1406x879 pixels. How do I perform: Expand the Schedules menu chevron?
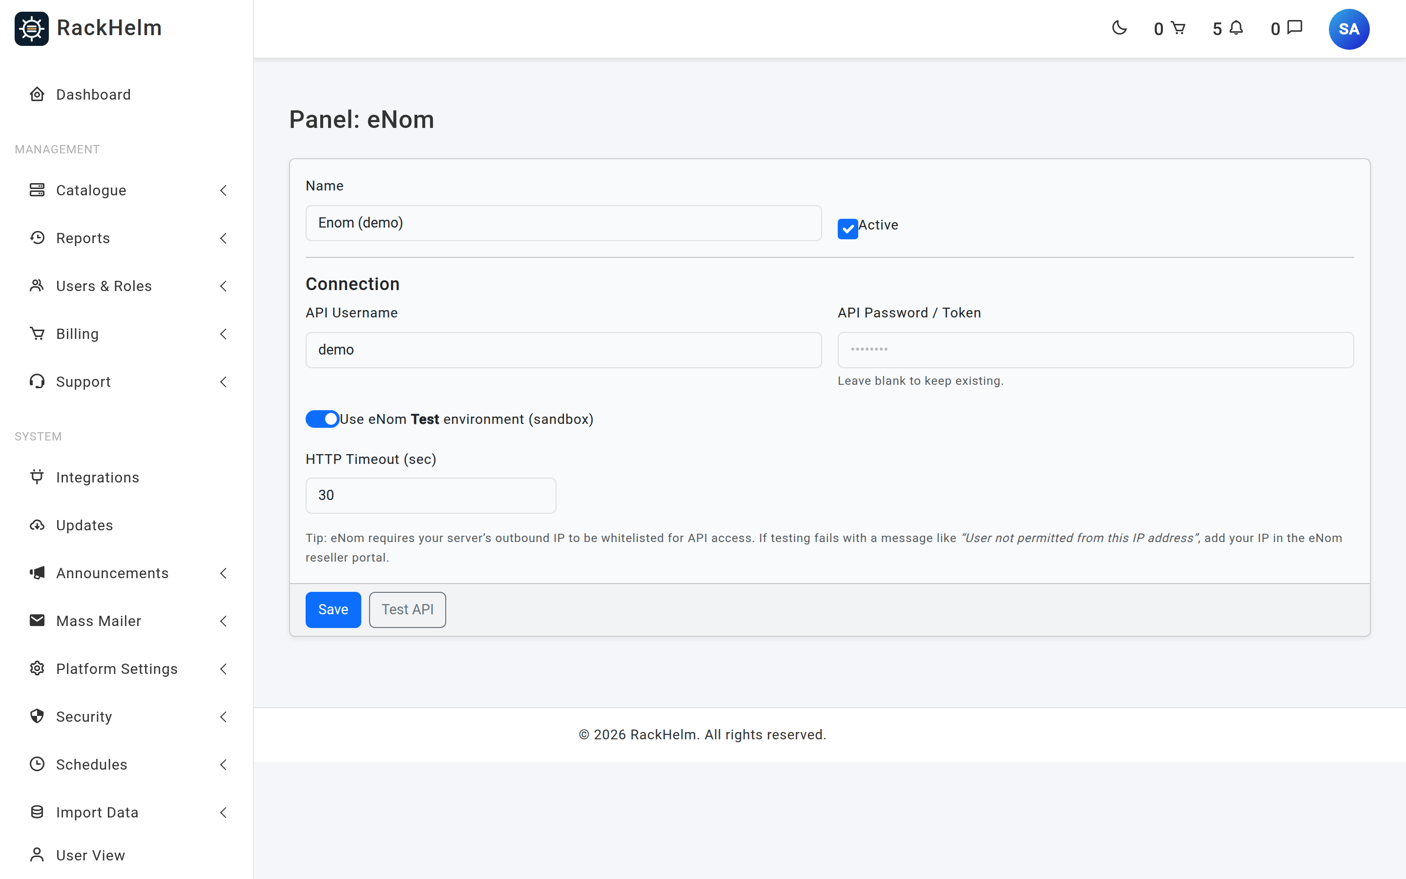223,764
